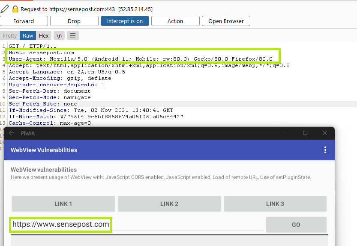Click the Open Browser button
Viewport: 357px width, 246px height.
tap(226, 21)
